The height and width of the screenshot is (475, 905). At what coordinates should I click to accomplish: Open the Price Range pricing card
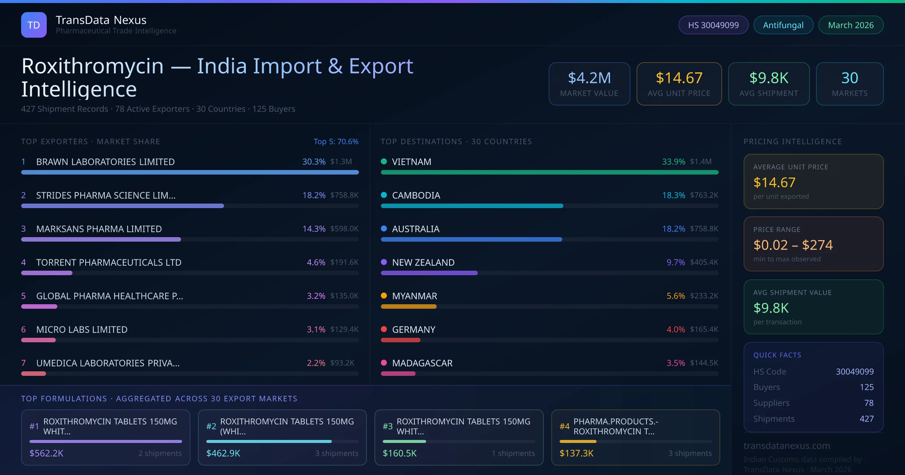click(813, 244)
